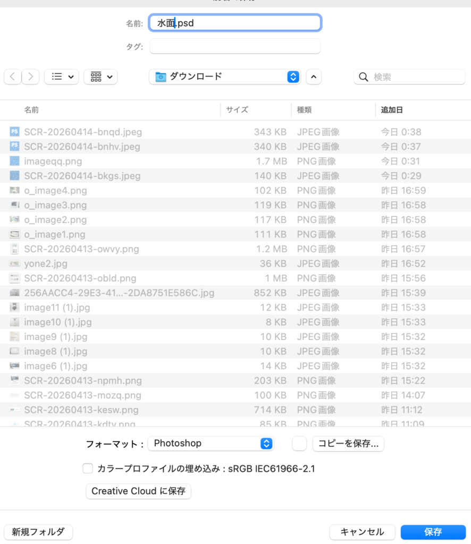Click the タグ input field
Viewport: 471px width, 544px height.
[235, 47]
